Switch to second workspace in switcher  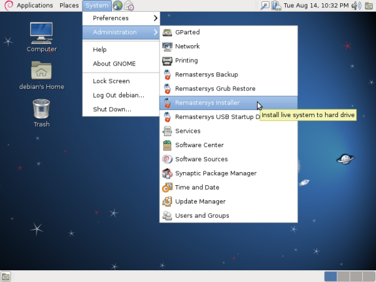tap(343, 277)
